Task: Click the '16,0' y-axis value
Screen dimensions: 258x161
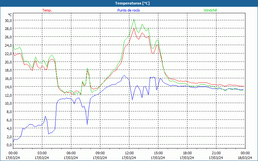Action: point(8,79)
